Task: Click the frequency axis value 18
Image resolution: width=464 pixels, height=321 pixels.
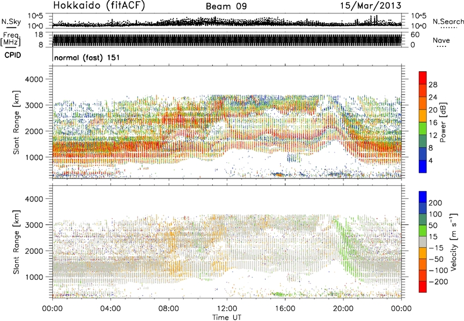Action: 39,35
